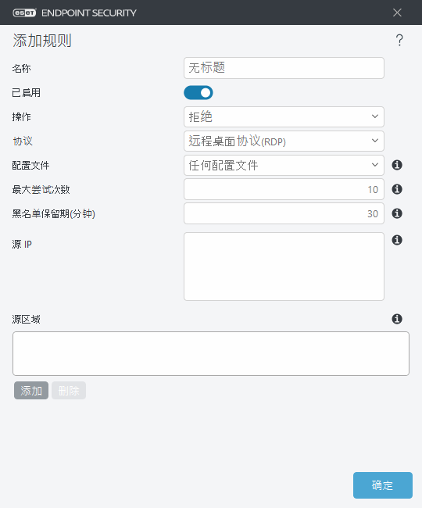
Task: Click inside the 源 IP text area
Action: [x=284, y=267]
